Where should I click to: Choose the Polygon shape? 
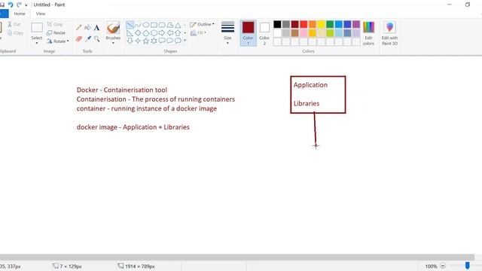pos(169,25)
